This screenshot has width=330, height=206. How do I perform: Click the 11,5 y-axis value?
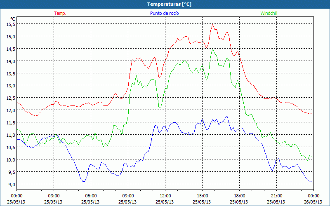(11, 122)
